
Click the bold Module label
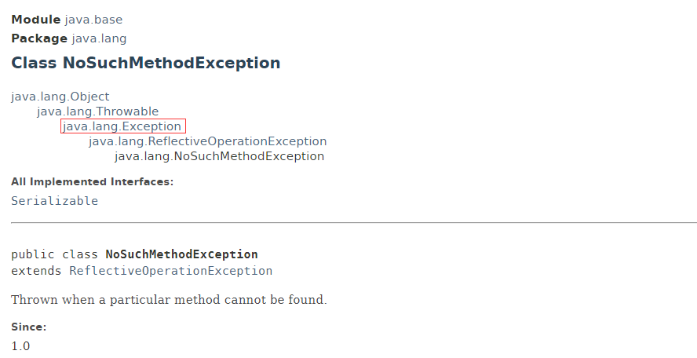[x=35, y=20]
